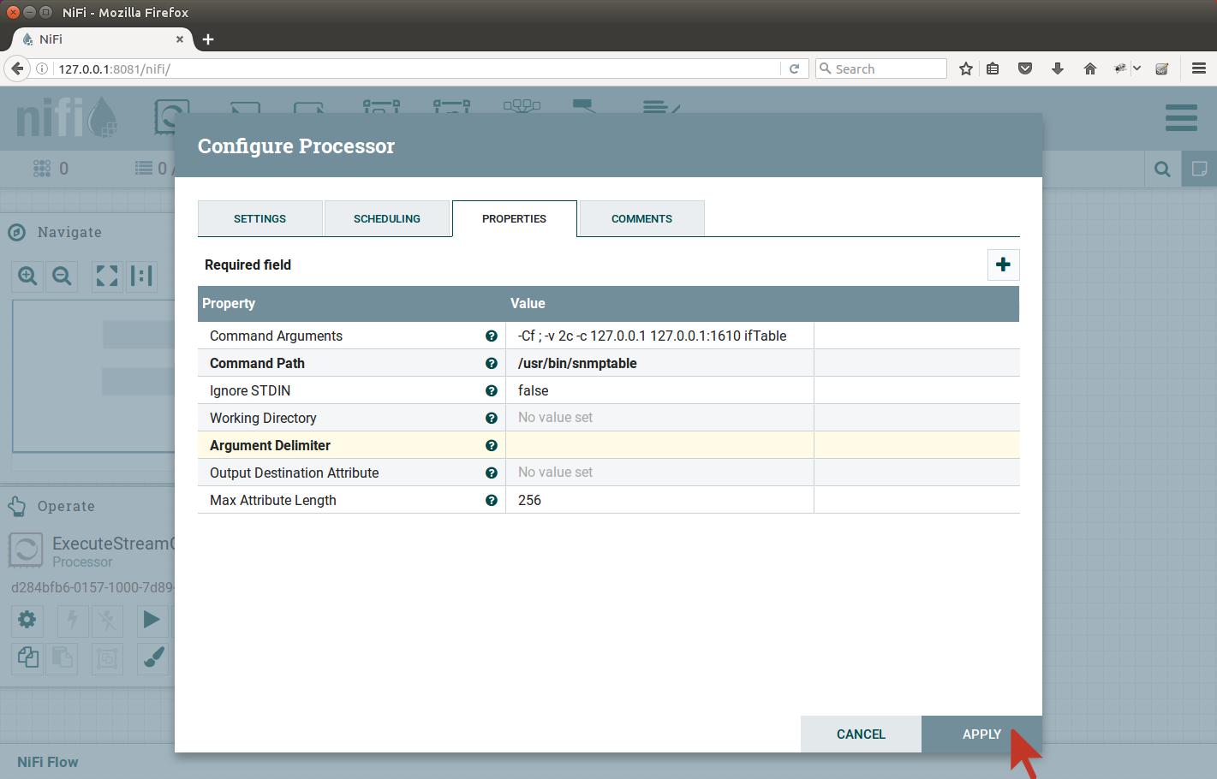This screenshot has width=1217, height=779.
Task: Open Firefox hamburger menu
Action: tap(1199, 68)
